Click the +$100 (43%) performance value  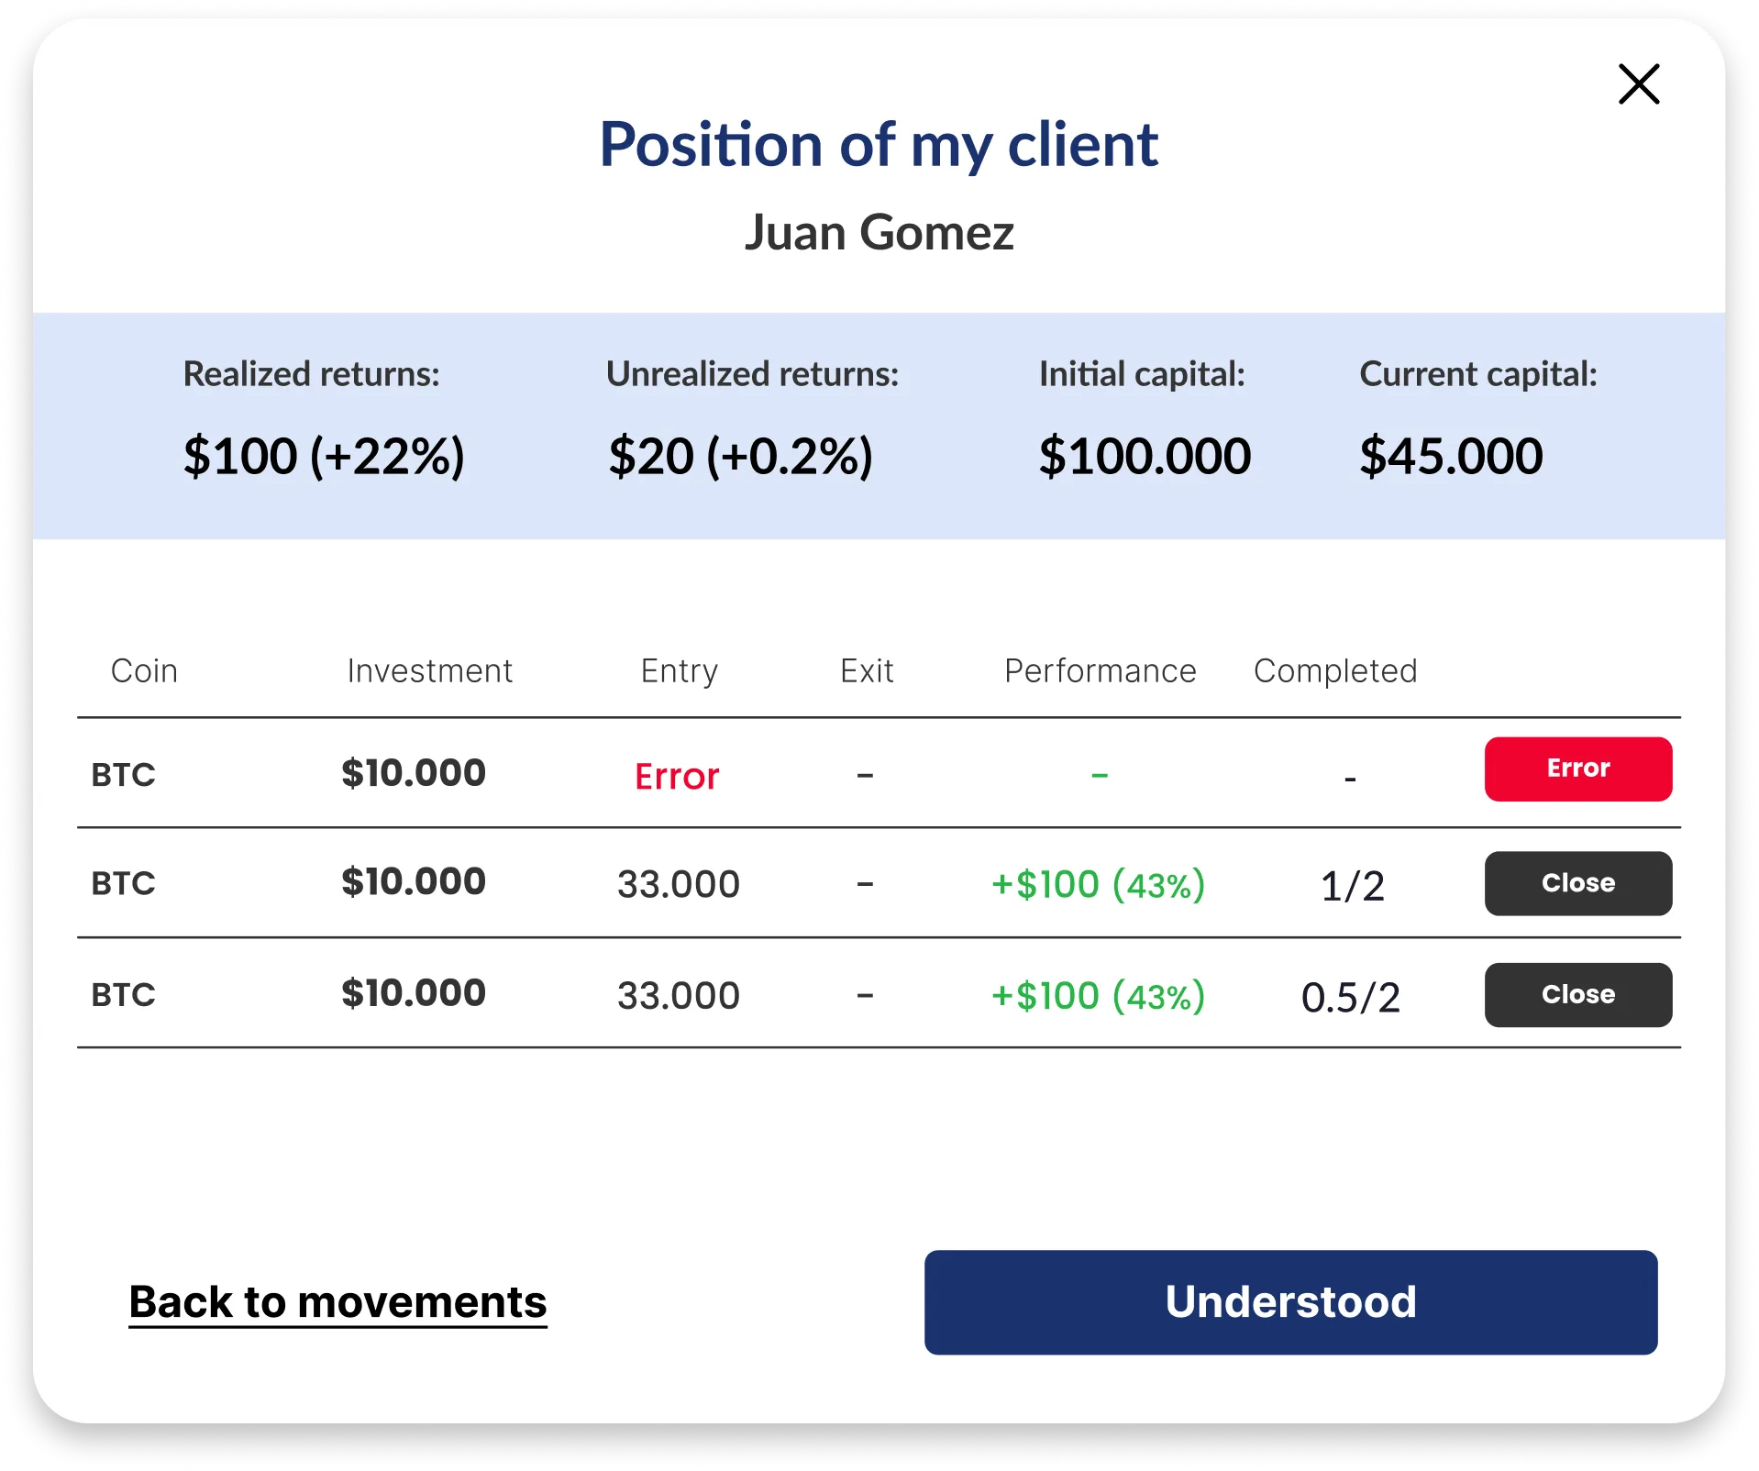click(x=1098, y=883)
